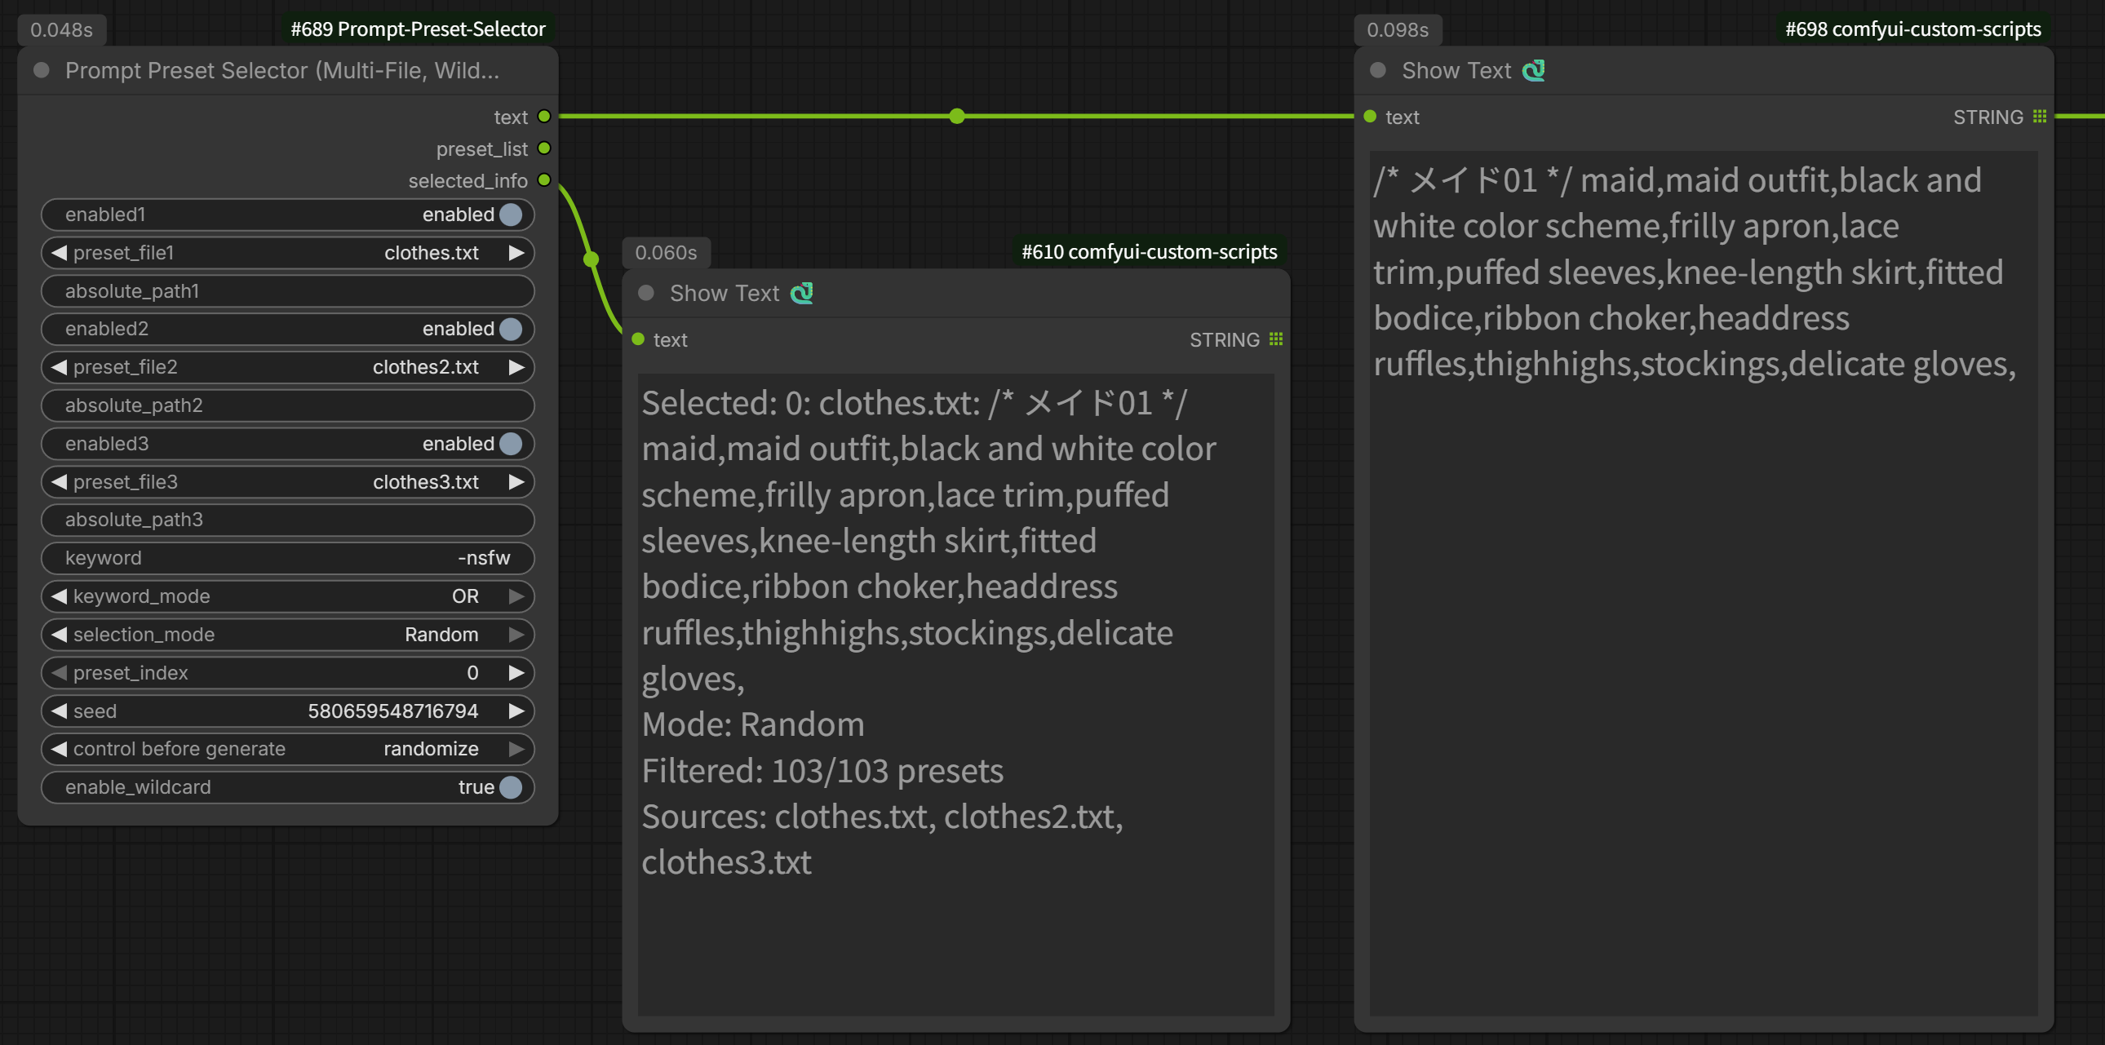Click the Show Text title of node #698

pyautogui.click(x=1456, y=70)
